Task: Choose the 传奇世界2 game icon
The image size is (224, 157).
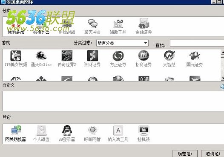Action: tap(67, 55)
